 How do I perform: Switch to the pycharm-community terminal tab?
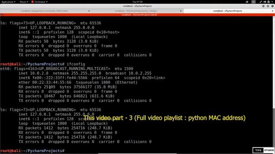(44, 11)
